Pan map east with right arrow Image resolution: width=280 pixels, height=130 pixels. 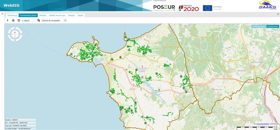coord(21,34)
